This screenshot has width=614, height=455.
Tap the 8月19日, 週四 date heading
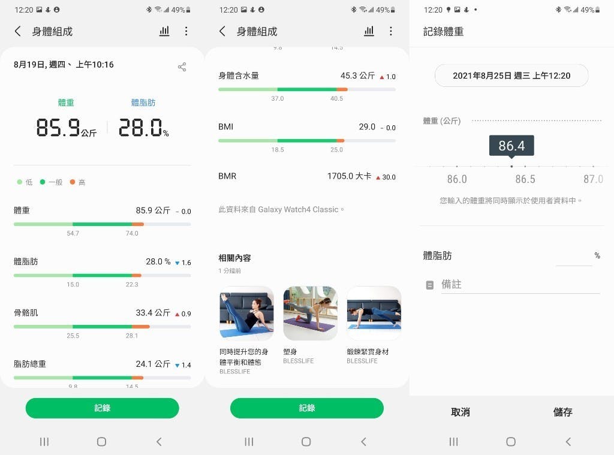[64, 65]
